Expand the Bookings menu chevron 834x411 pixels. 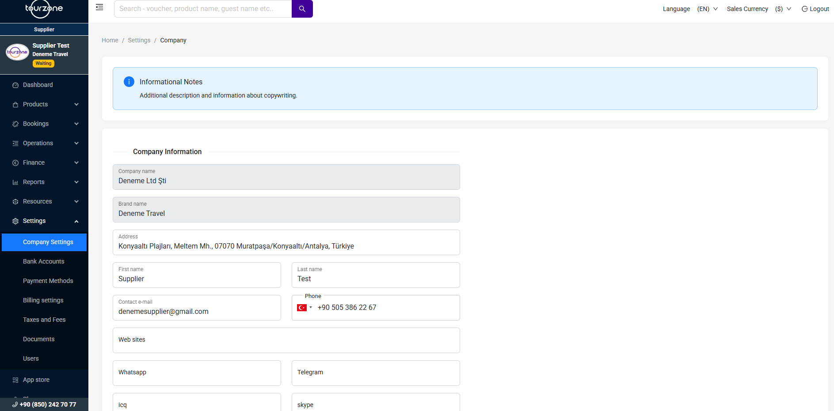point(76,124)
